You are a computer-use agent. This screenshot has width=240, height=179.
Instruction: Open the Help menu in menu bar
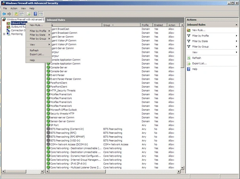32,8
